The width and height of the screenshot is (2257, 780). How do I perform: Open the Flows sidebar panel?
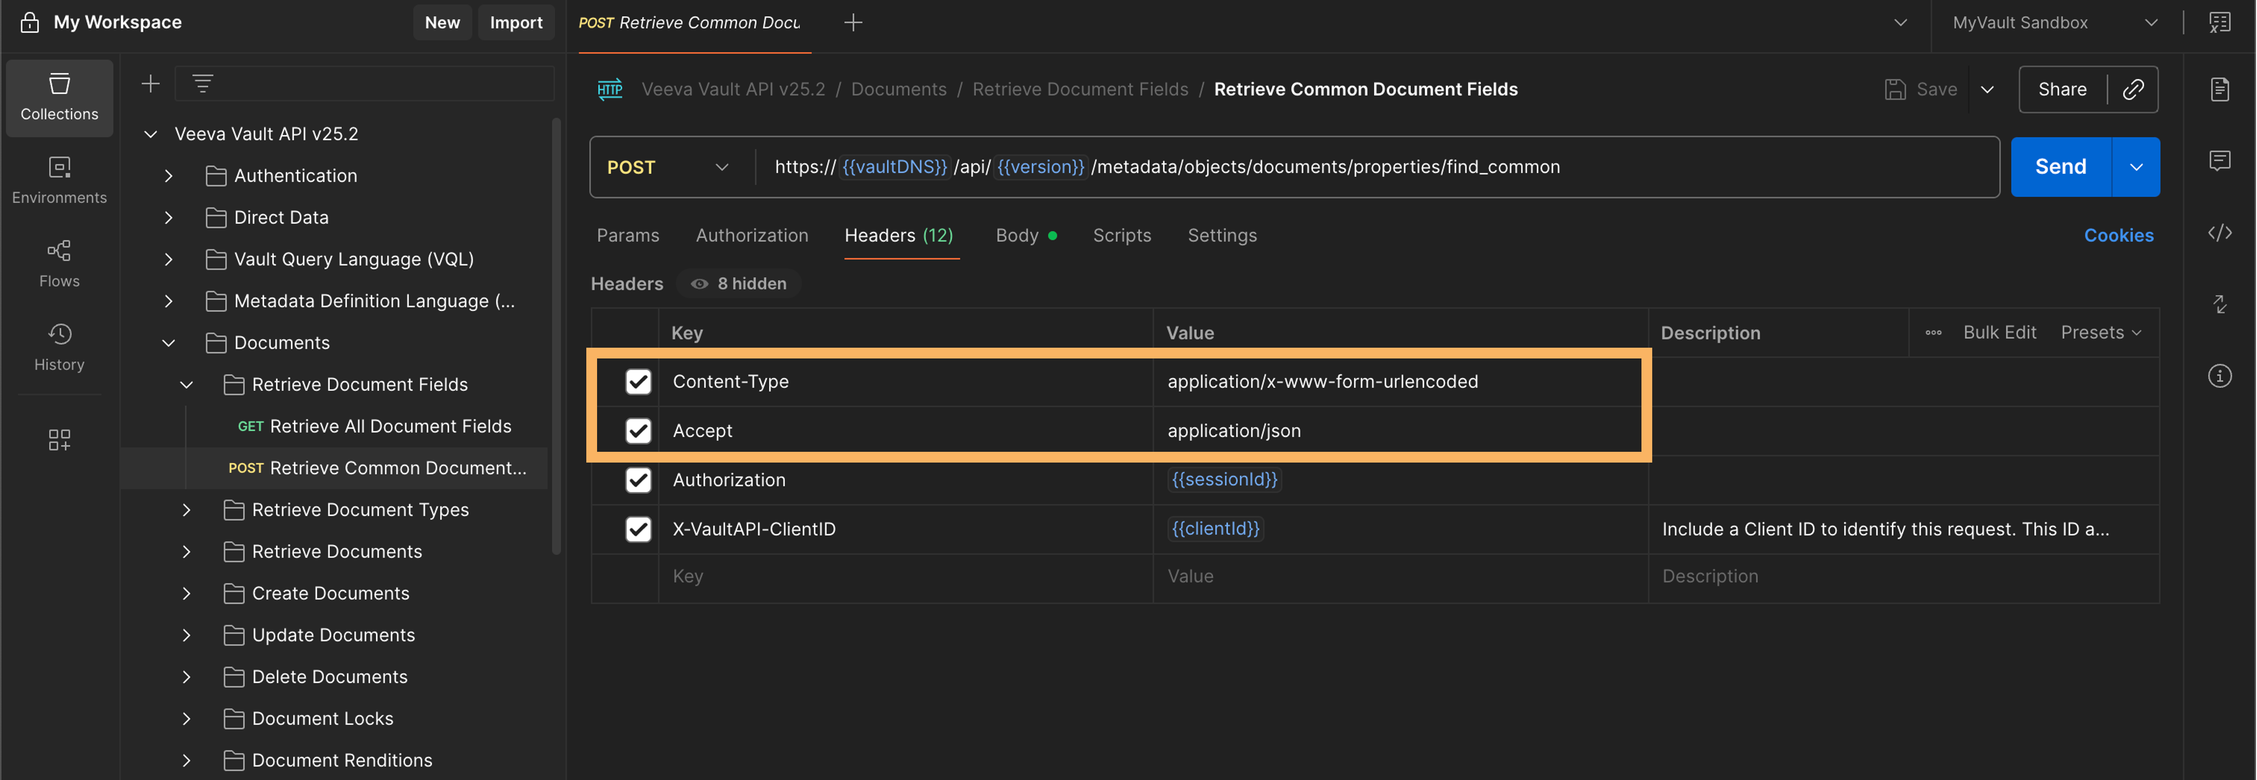pyautogui.click(x=58, y=264)
